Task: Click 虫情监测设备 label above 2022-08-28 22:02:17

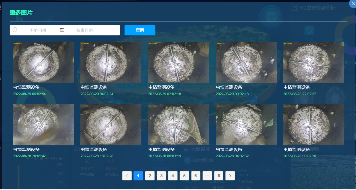Action: coord(297,87)
